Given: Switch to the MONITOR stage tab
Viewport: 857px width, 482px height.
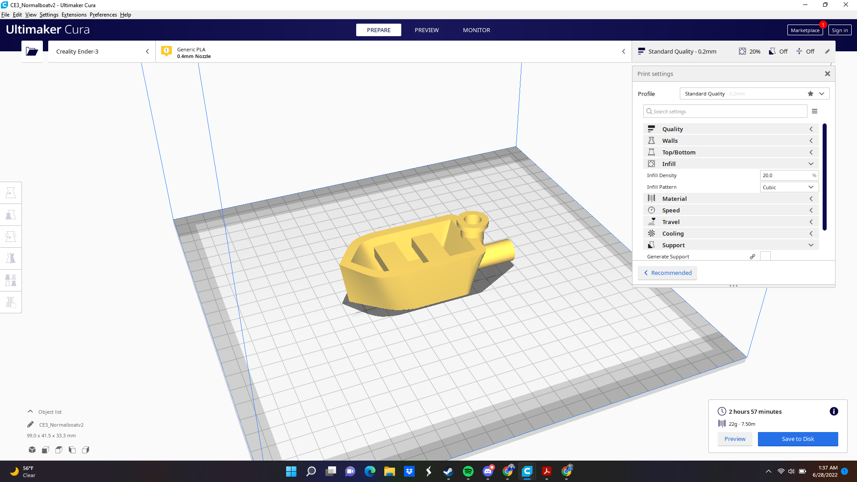Looking at the screenshot, I should tap(476, 30).
